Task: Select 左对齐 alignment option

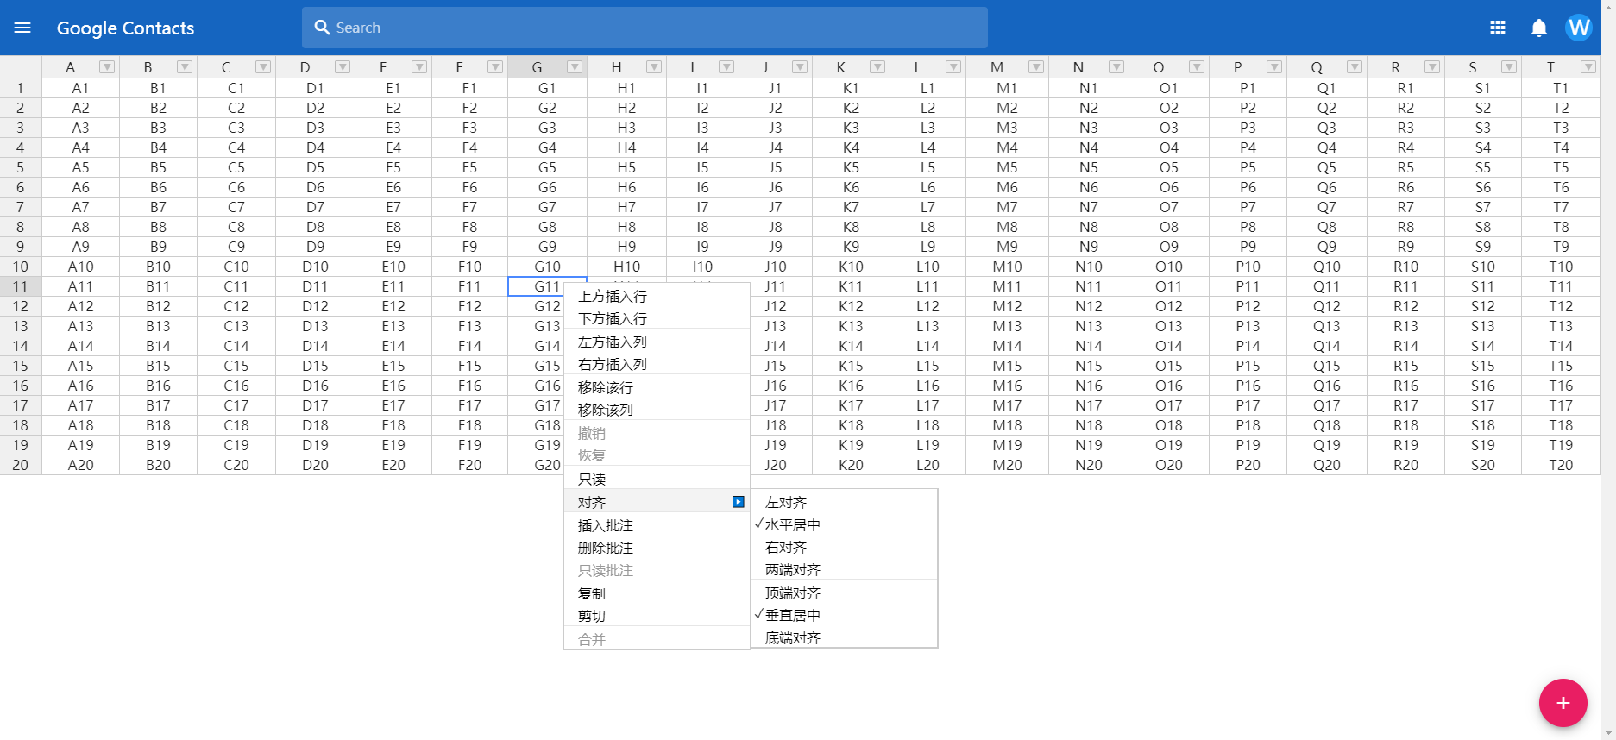Action: [845, 502]
